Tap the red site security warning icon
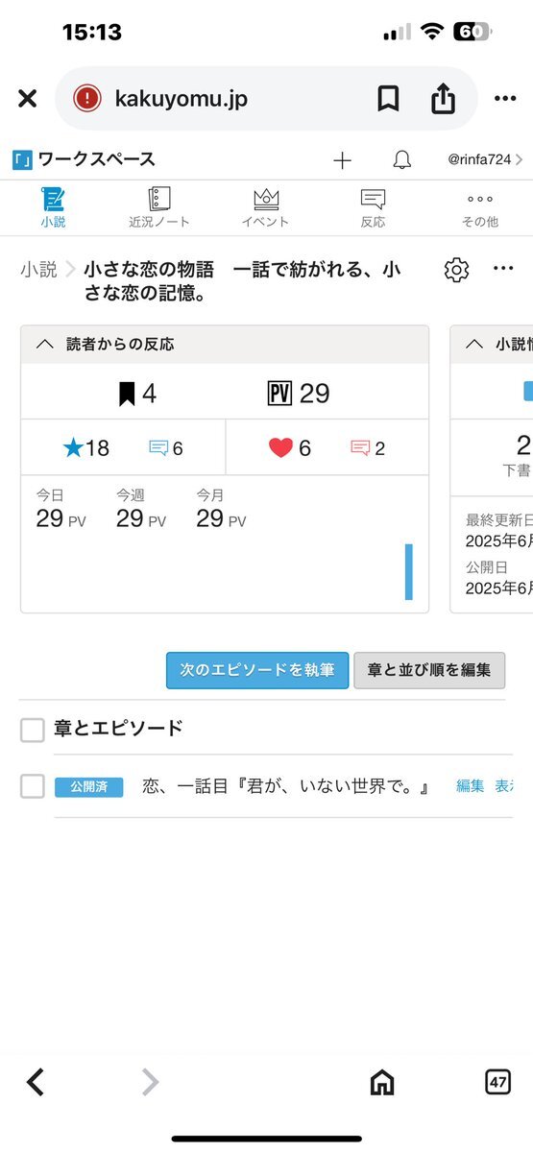Image resolution: width=533 pixels, height=1152 pixels. pos(87,98)
